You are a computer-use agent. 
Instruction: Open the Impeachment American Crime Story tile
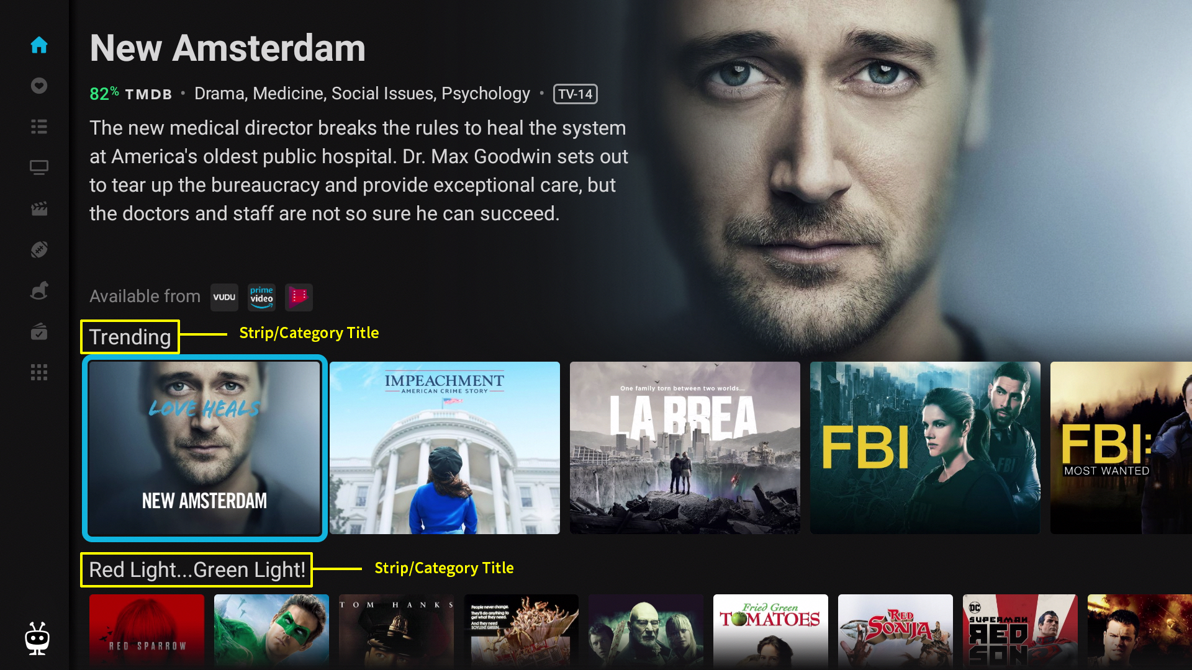pyautogui.click(x=445, y=448)
